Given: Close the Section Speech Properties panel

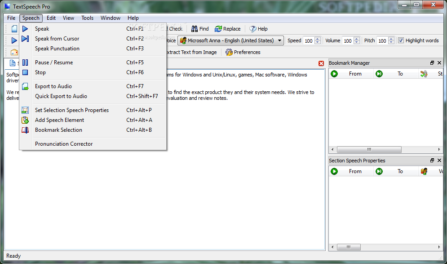Looking at the screenshot, I should pyautogui.click(x=439, y=161).
